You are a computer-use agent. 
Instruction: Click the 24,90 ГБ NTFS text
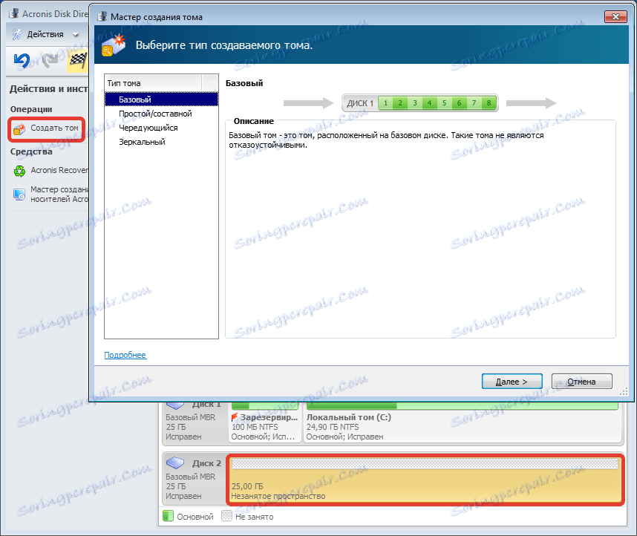click(x=333, y=427)
